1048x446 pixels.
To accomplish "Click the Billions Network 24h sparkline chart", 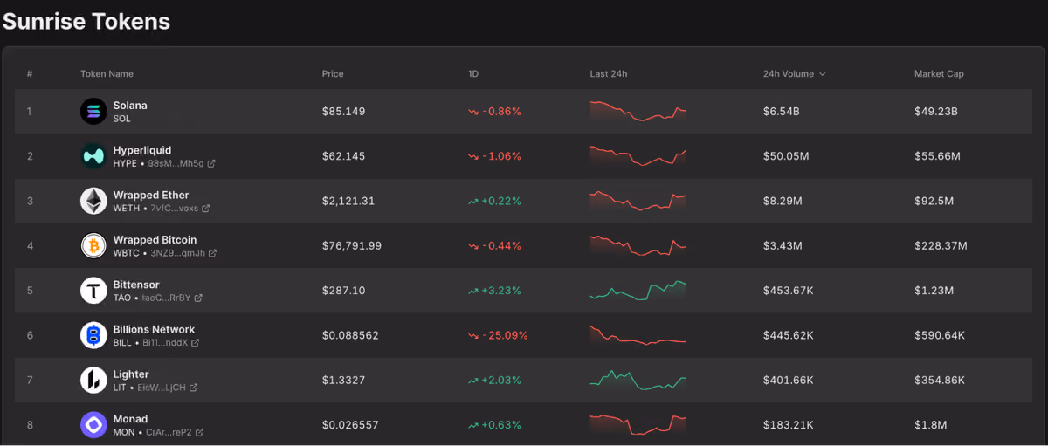I will pos(638,335).
